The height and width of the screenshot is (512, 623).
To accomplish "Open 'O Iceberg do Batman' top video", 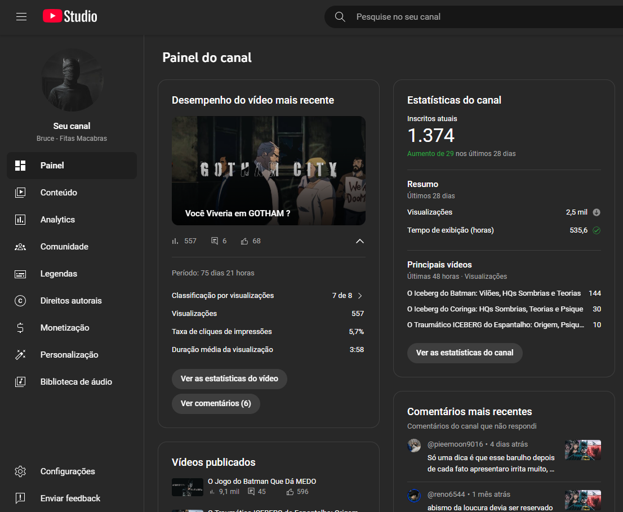I will click(494, 293).
